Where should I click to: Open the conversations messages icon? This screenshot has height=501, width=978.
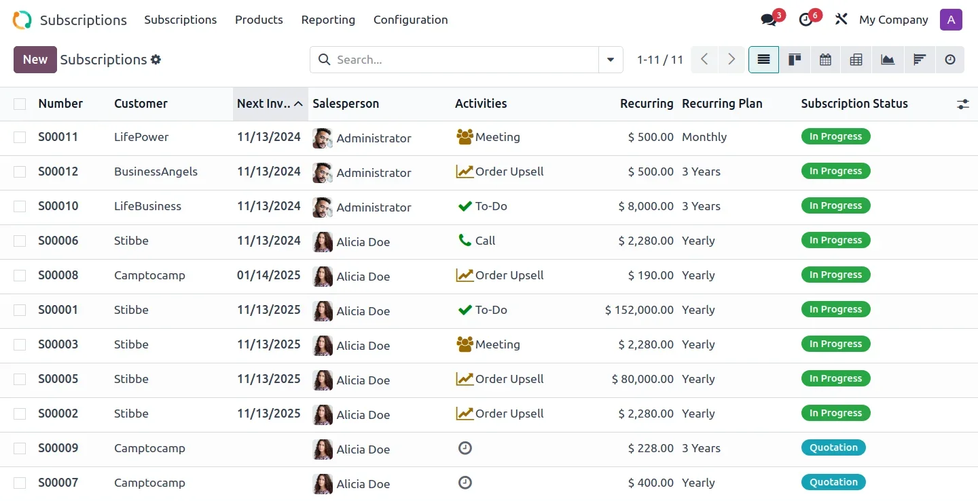pos(769,20)
